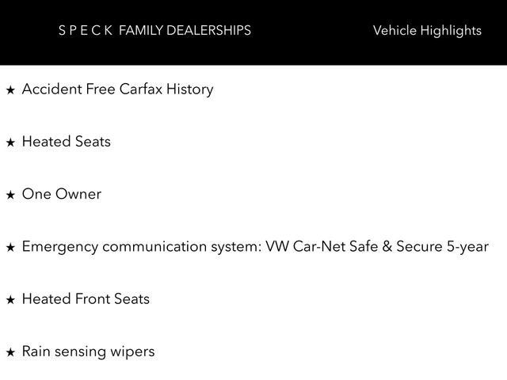Screen dimensions: 507x380
Task: Click the star bullet next to Heated Seats
Action: point(10,143)
